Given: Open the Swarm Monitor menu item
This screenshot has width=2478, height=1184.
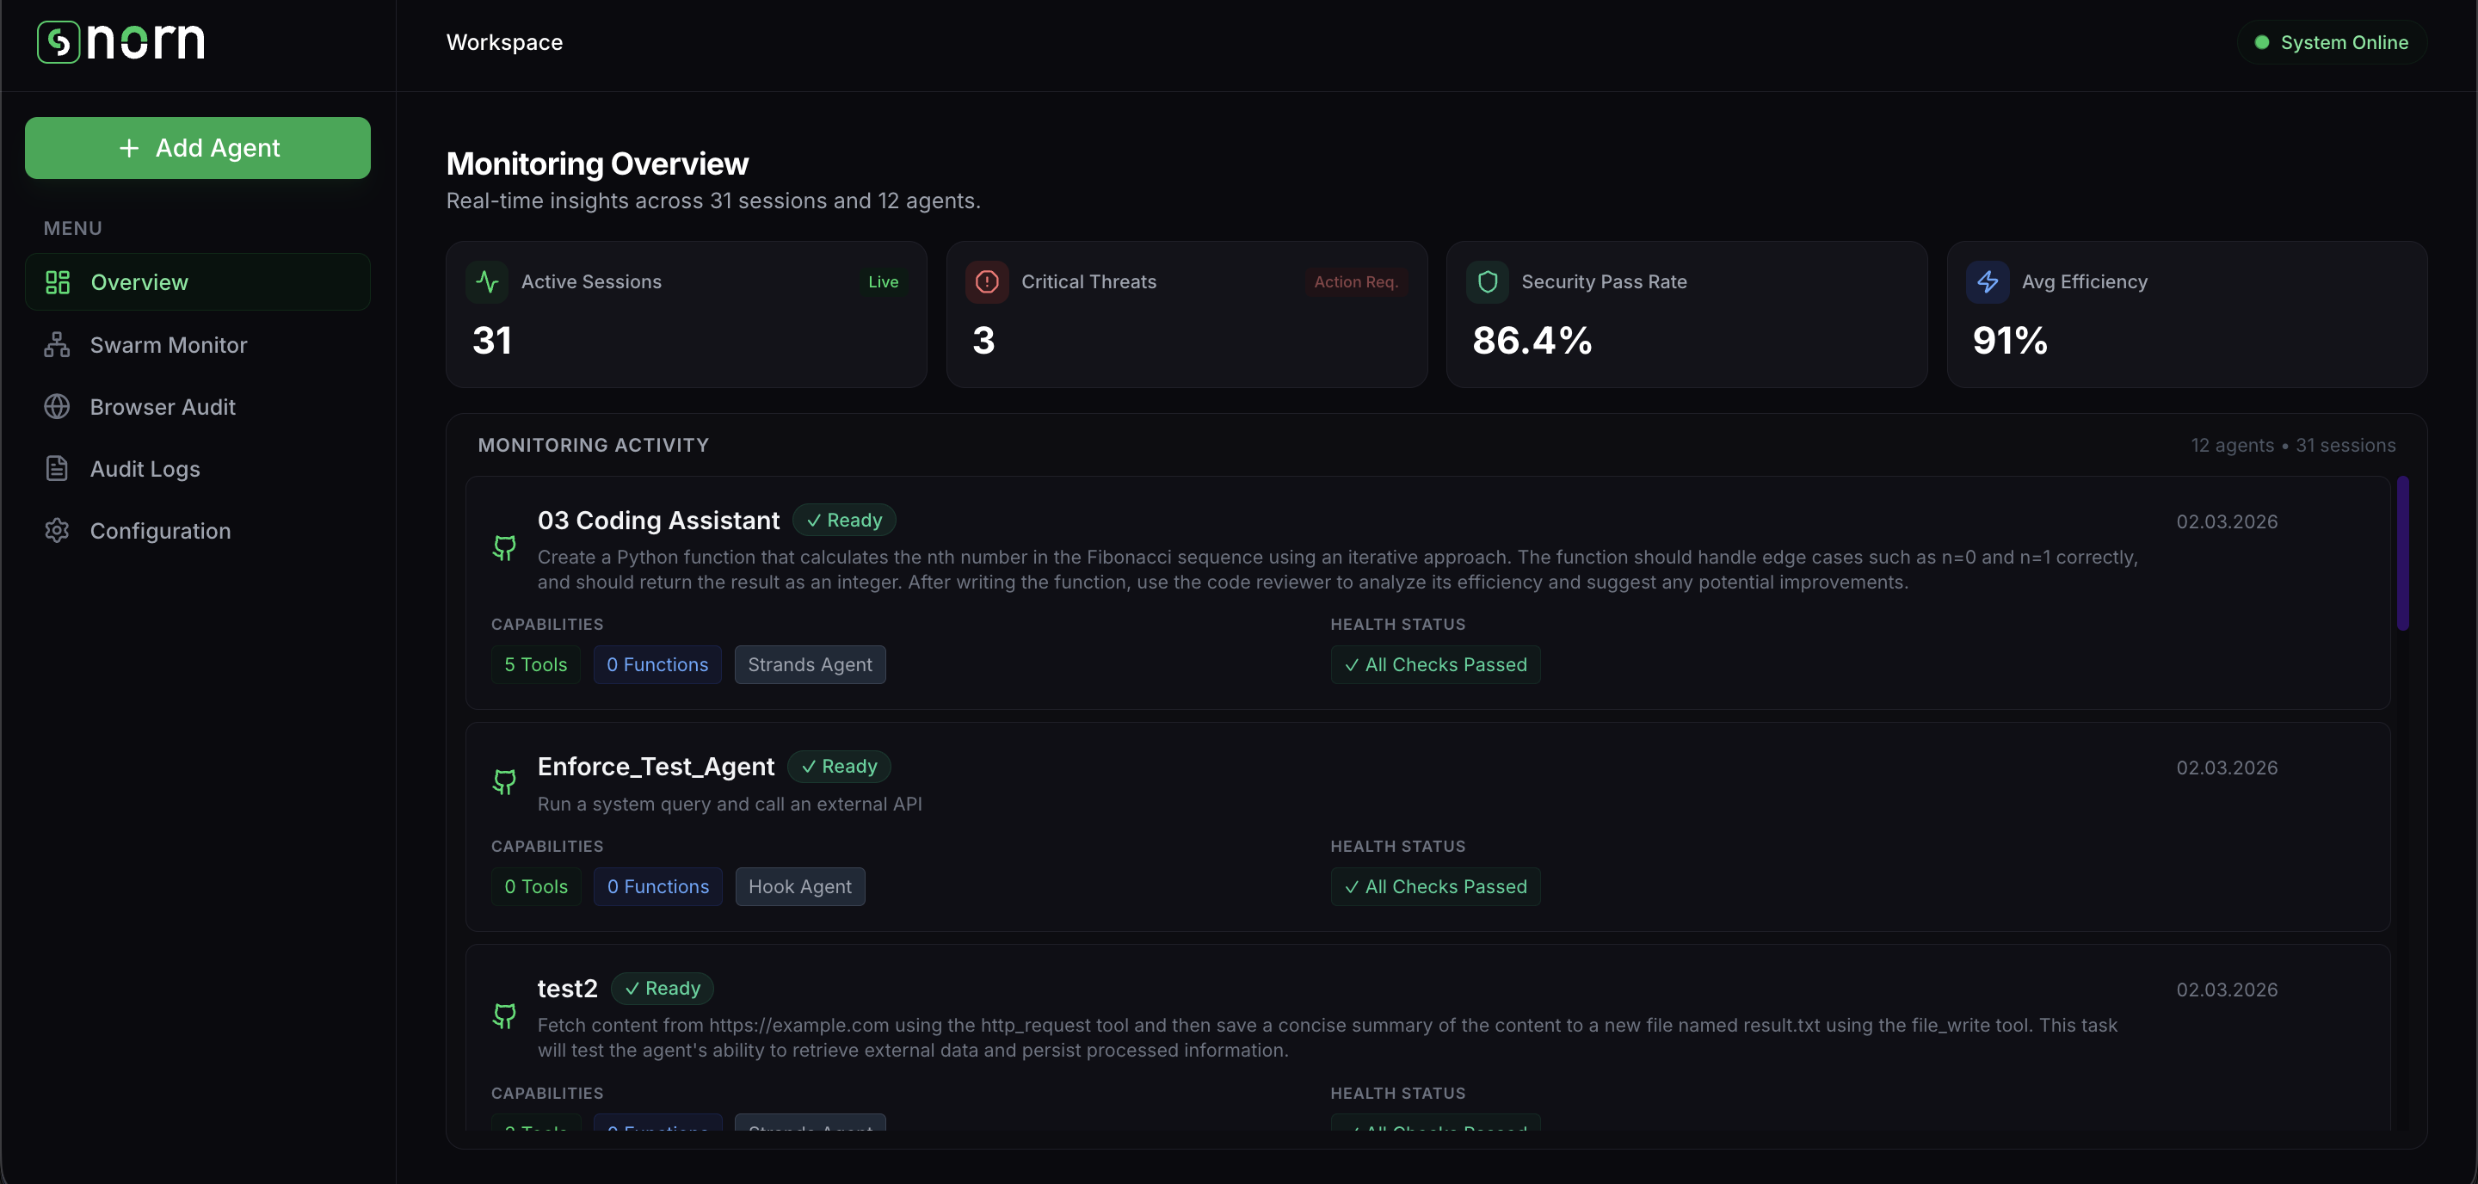Looking at the screenshot, I should click(x=169, y=345).
